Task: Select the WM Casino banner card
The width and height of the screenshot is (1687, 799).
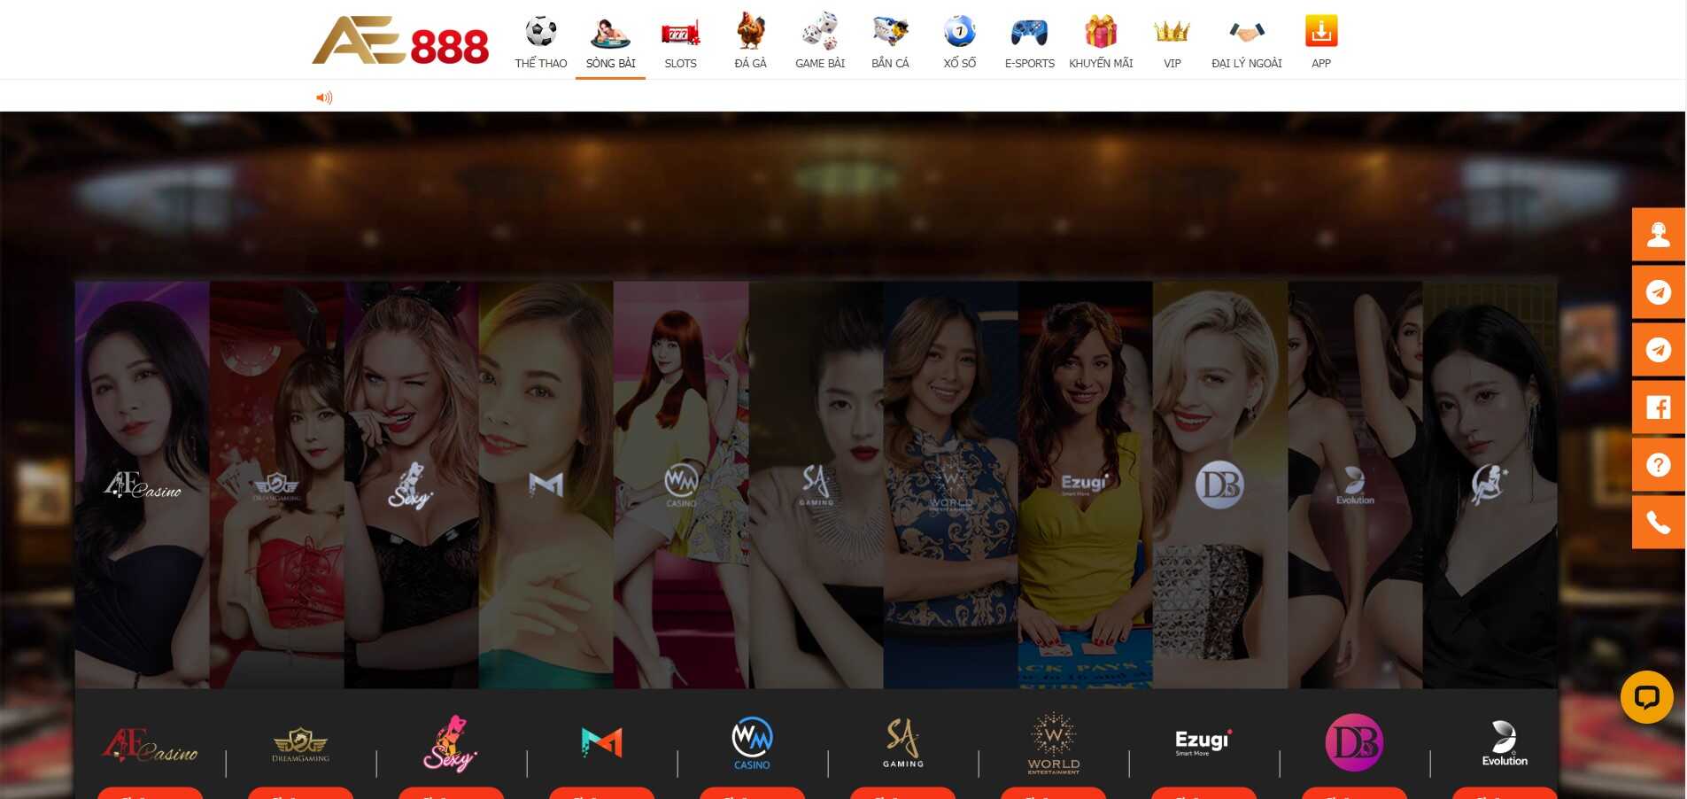Action: [x=681, y=485]
